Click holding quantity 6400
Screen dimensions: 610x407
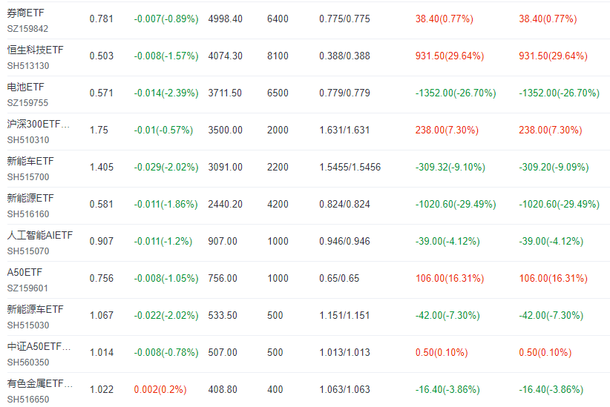pos(278,19)
